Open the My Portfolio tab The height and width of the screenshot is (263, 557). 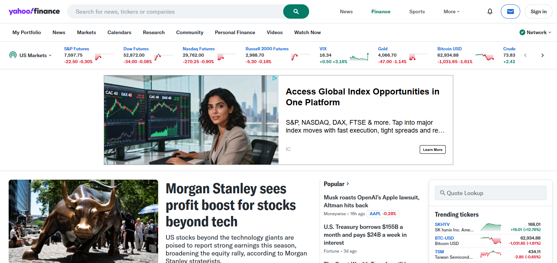pyautogui.click(x=27, y=32)
